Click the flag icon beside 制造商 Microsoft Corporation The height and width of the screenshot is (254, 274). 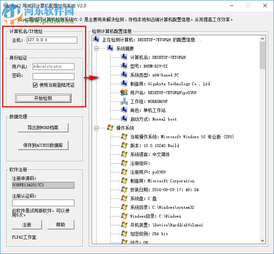pyautogui.click(x=124, y=181)
